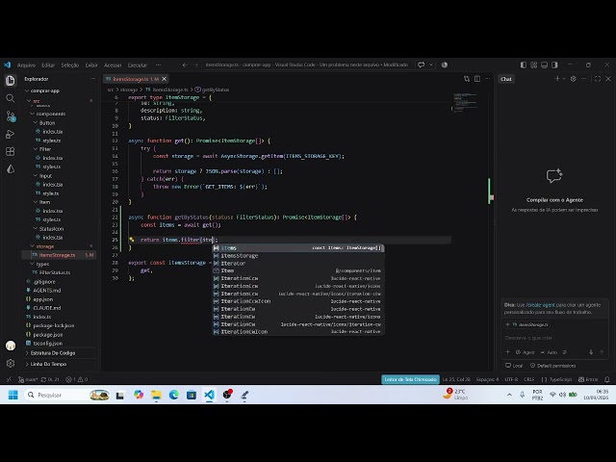Screen dimensions: 616x462
Task: Click the Windows Start button
Action: click(x=13, y=395)
